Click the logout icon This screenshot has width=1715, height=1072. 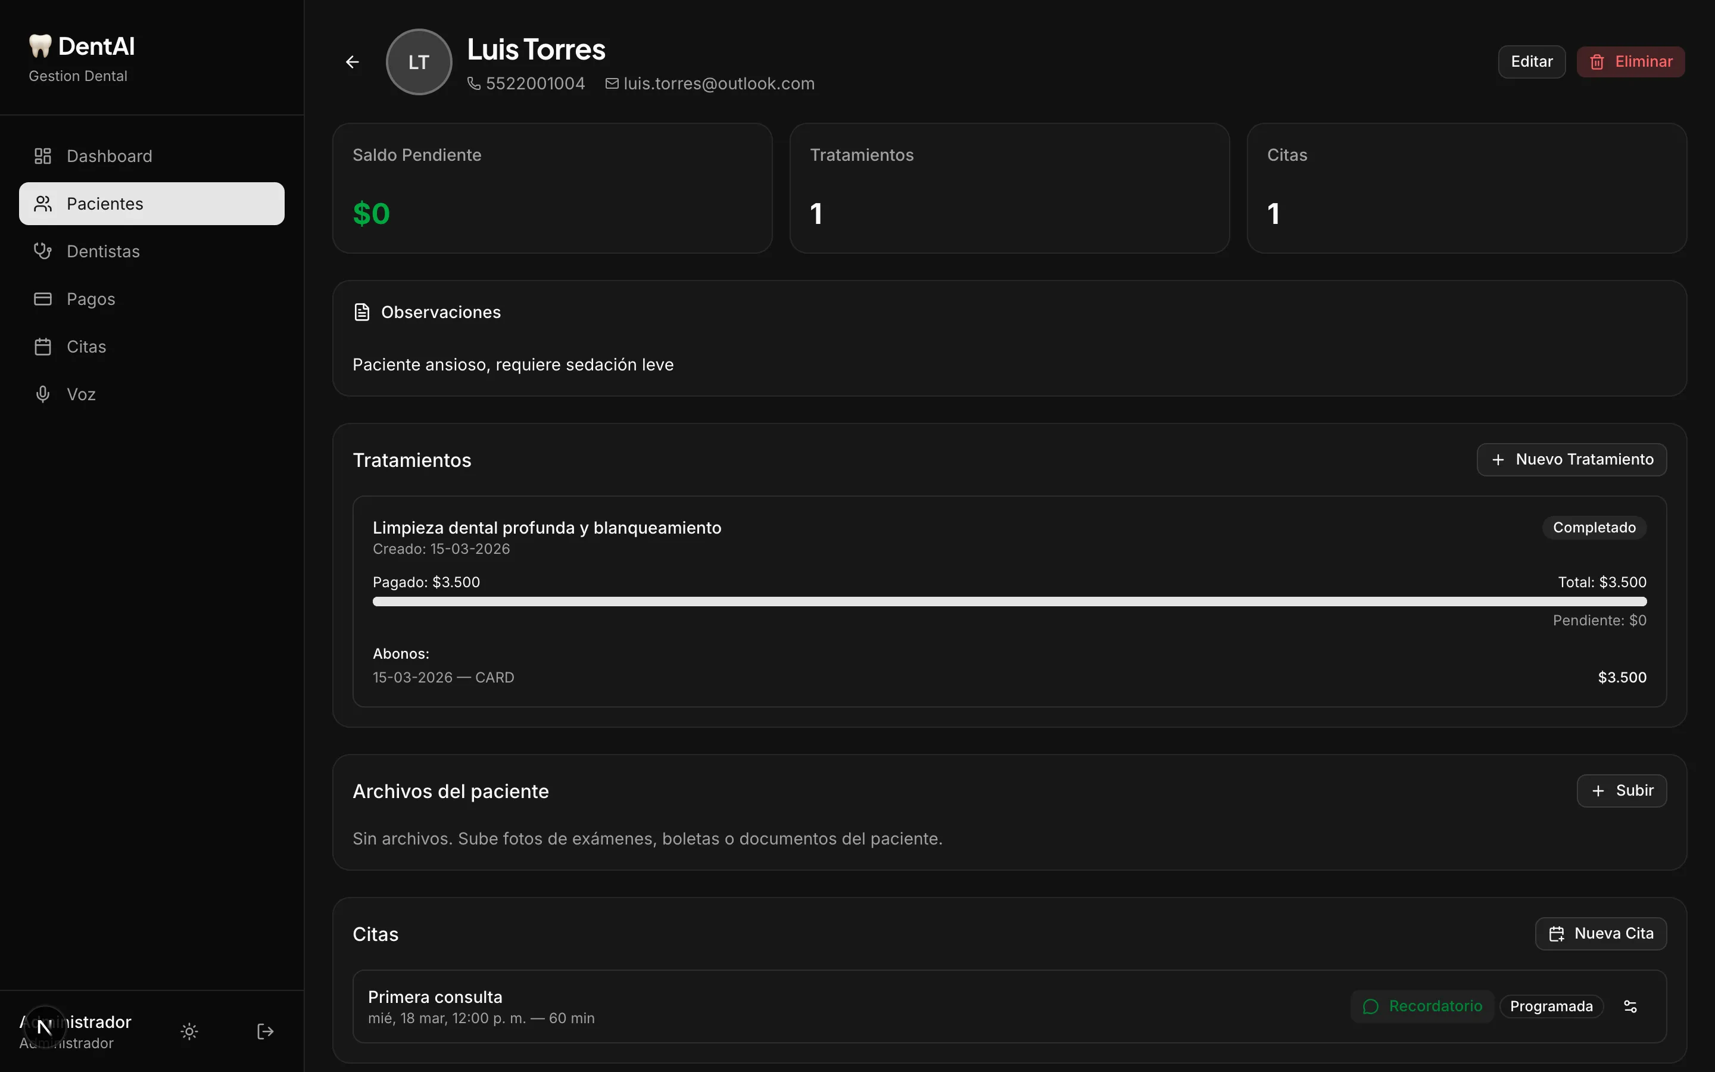265,1031
